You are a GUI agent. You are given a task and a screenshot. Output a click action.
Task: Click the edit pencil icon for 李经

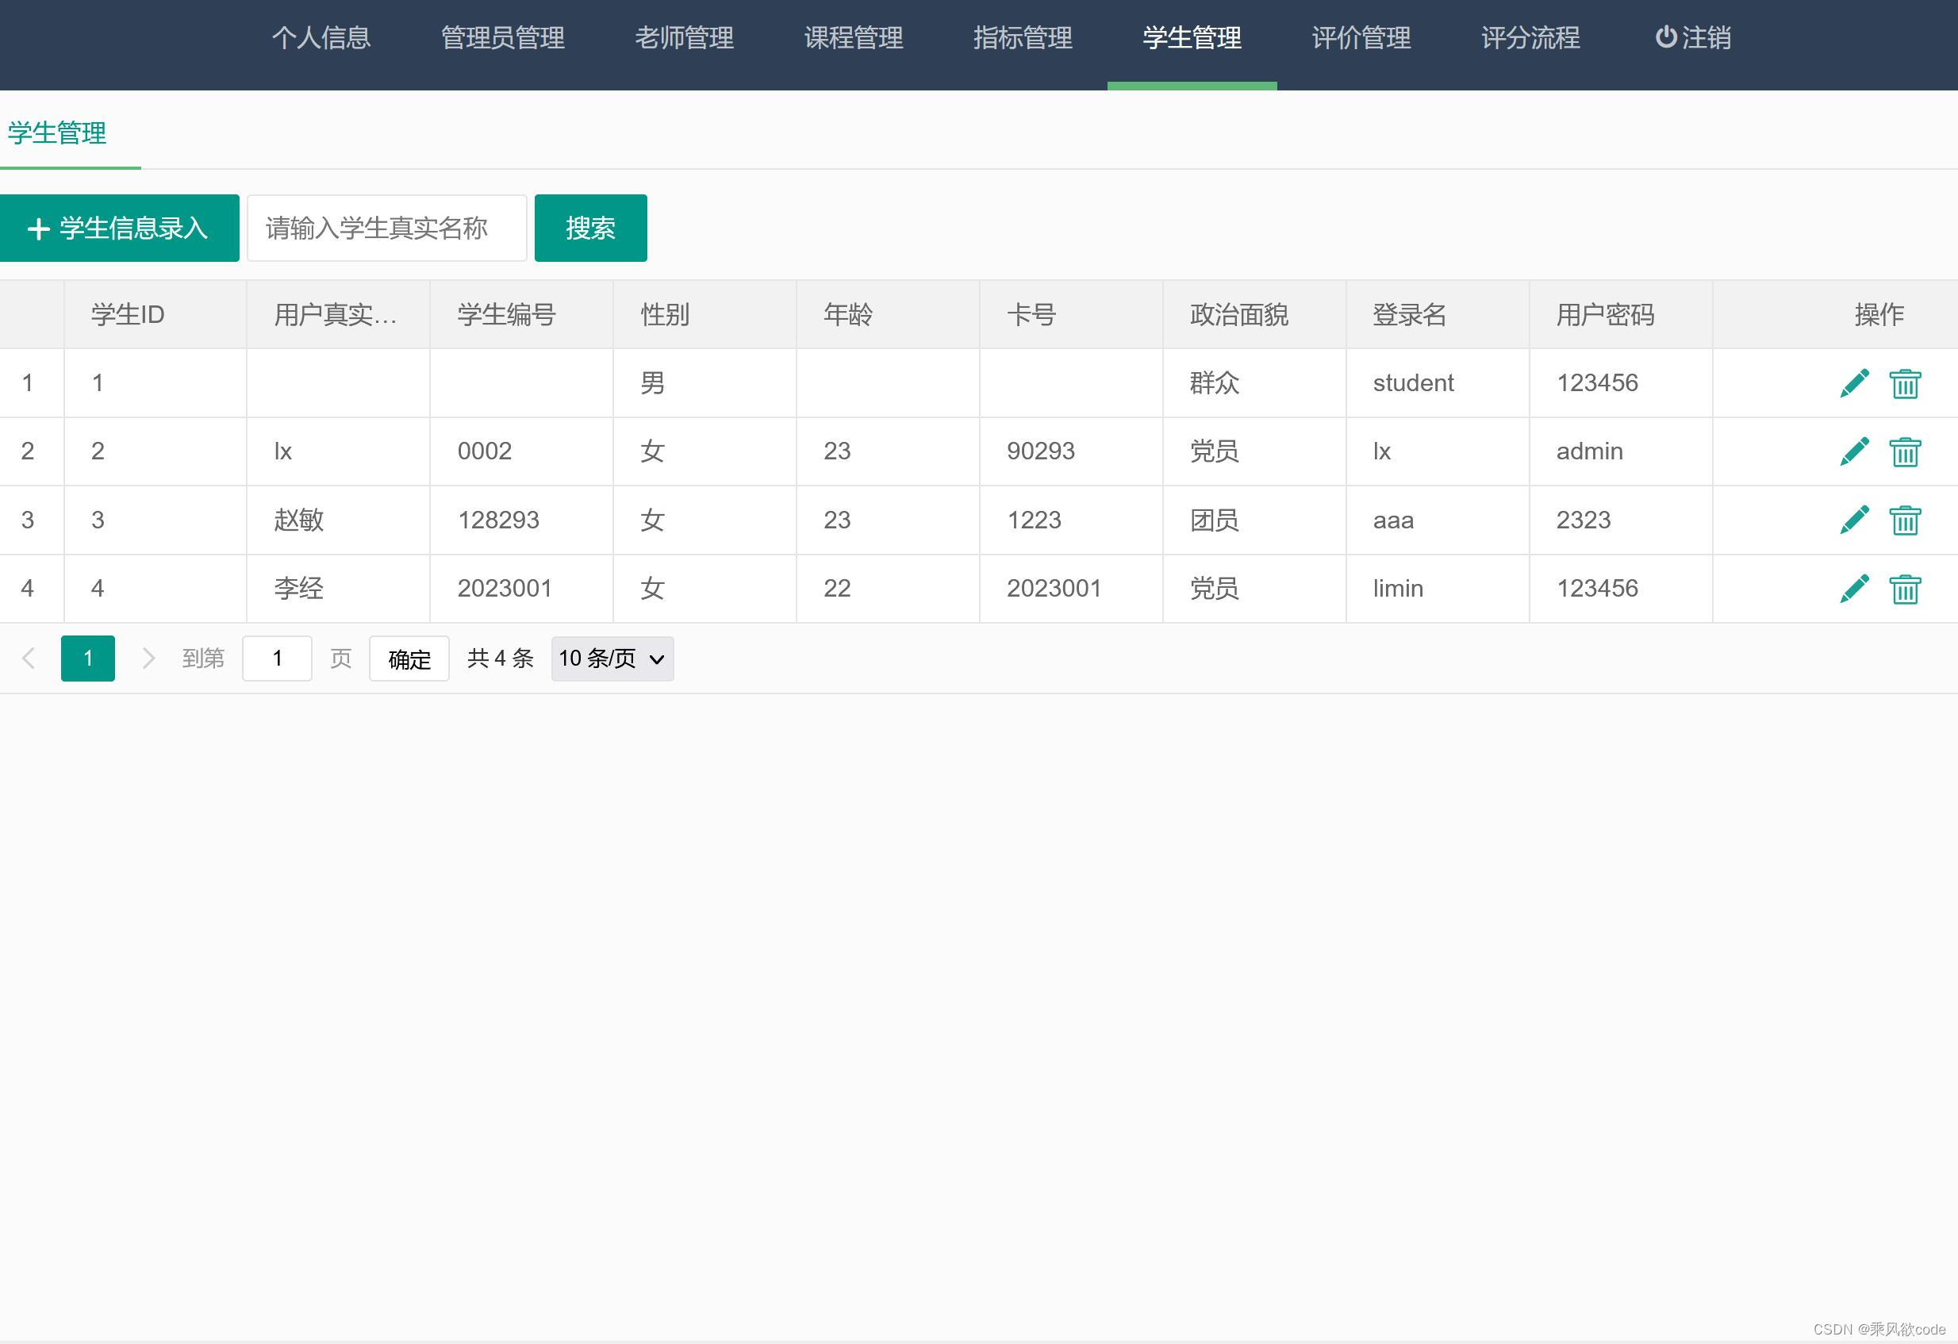tap(1854, 588)
